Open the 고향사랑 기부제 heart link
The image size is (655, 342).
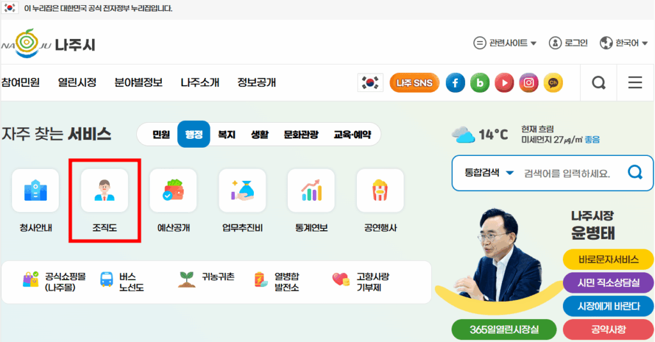click(361, 282)
